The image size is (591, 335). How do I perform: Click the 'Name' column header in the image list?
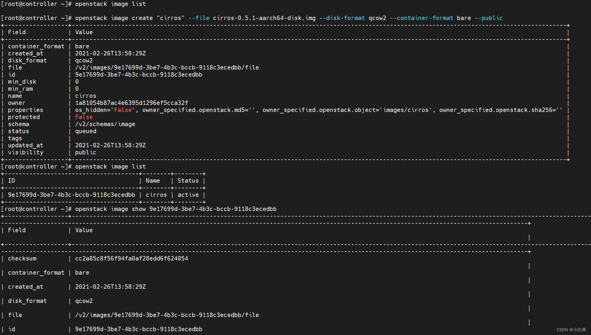coord(153,181)
